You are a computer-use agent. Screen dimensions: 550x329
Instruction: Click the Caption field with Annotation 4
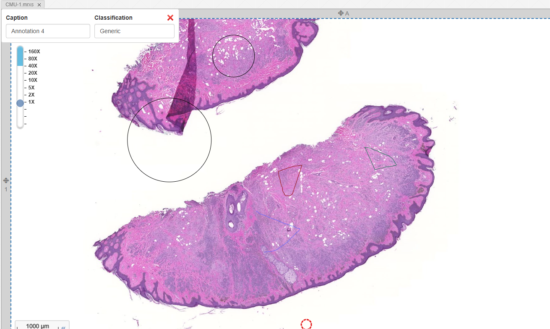[x=48, y=31]
